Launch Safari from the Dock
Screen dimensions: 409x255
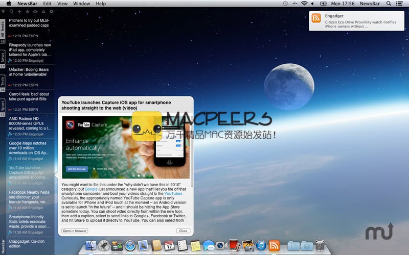click(x=130, y=245)
